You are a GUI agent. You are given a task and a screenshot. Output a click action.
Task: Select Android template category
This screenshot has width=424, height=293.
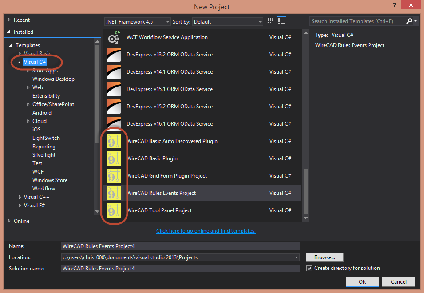42,113
